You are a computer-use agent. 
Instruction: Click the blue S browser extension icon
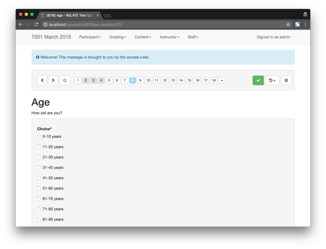pyautogui.click(x=297, y=24)
